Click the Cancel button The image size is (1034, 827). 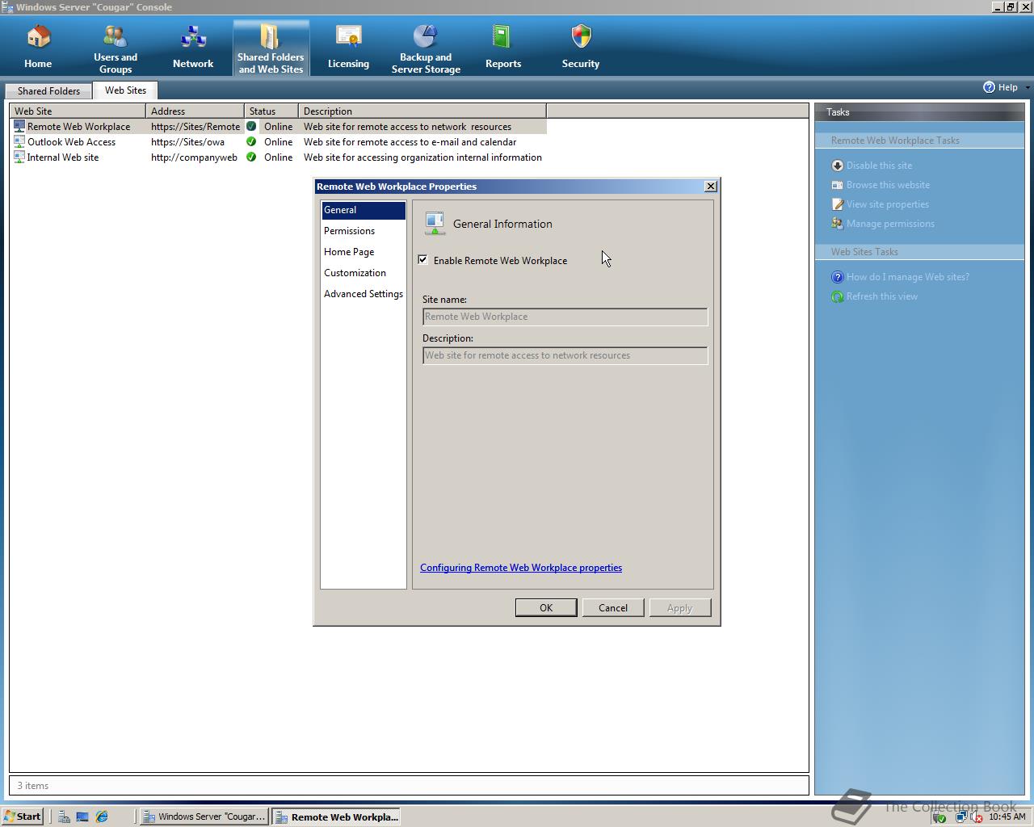click(x=613, y=608)
